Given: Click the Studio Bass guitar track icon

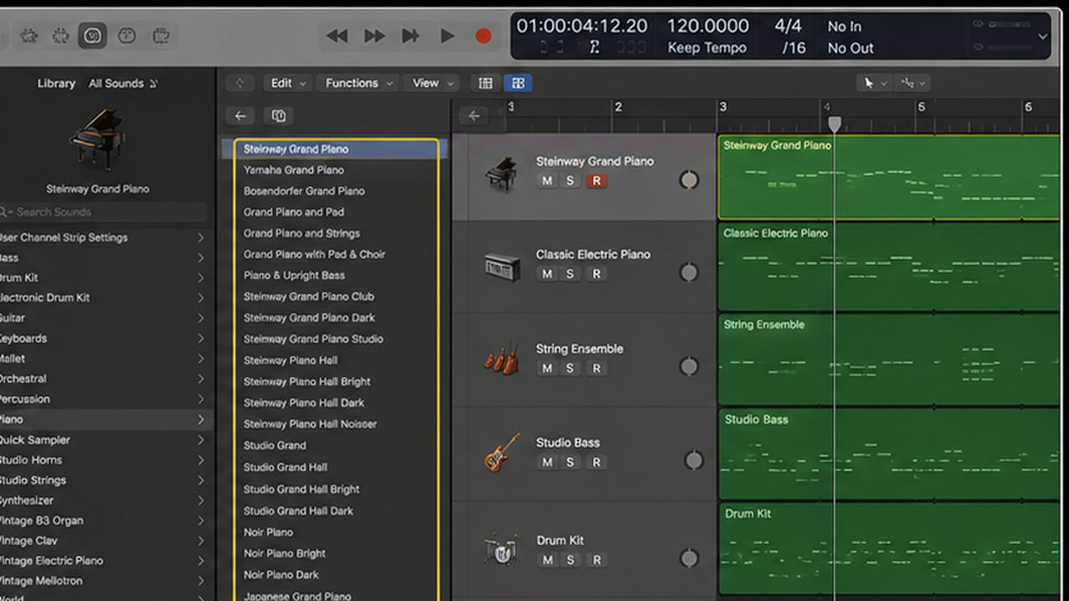Looking at the screenshot, I should 502,452.
